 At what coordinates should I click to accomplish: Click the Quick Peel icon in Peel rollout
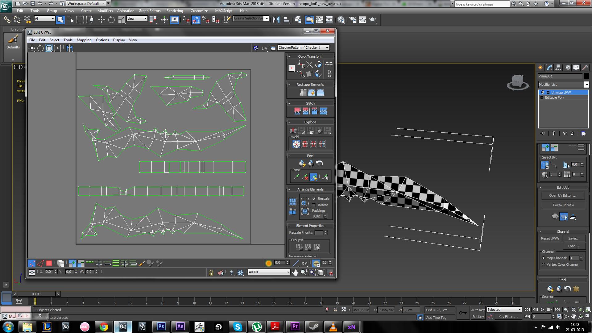302,164
